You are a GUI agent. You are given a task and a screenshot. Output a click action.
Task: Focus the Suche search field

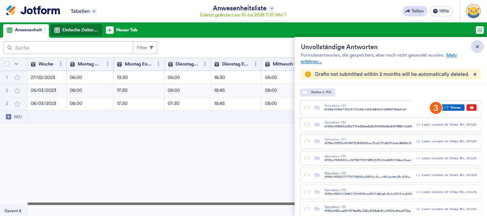(x=68, y=48)
